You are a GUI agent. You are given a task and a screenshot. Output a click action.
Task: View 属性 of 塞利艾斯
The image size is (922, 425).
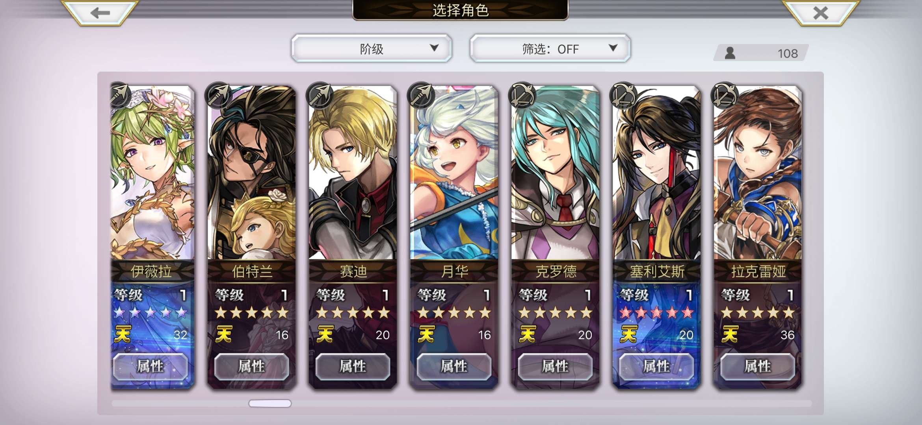click(656, 366)
